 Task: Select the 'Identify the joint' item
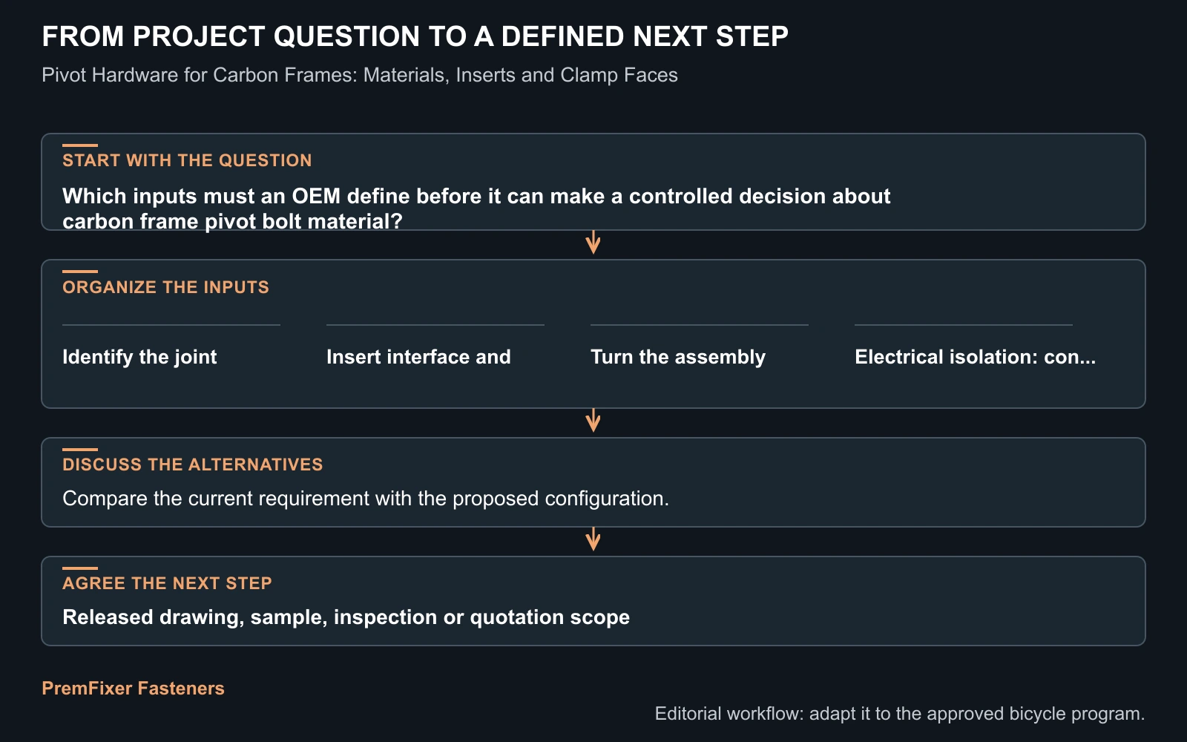click(x=139, y=357)
